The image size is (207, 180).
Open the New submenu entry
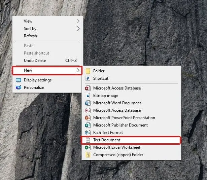click(x=47, y=70)
